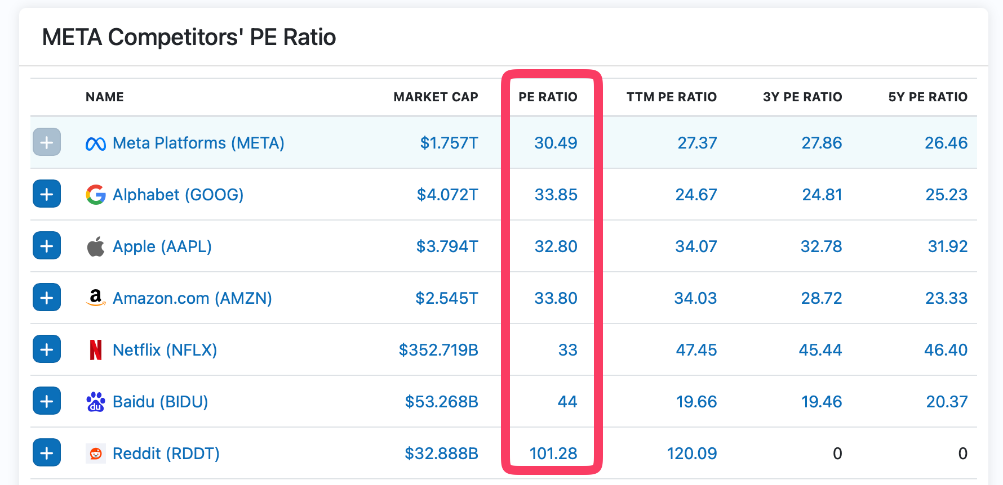1003x485 pixels.
Task: Click Amazon's 3Y PE ratio 28.72
Action: [x=822, y=298]
